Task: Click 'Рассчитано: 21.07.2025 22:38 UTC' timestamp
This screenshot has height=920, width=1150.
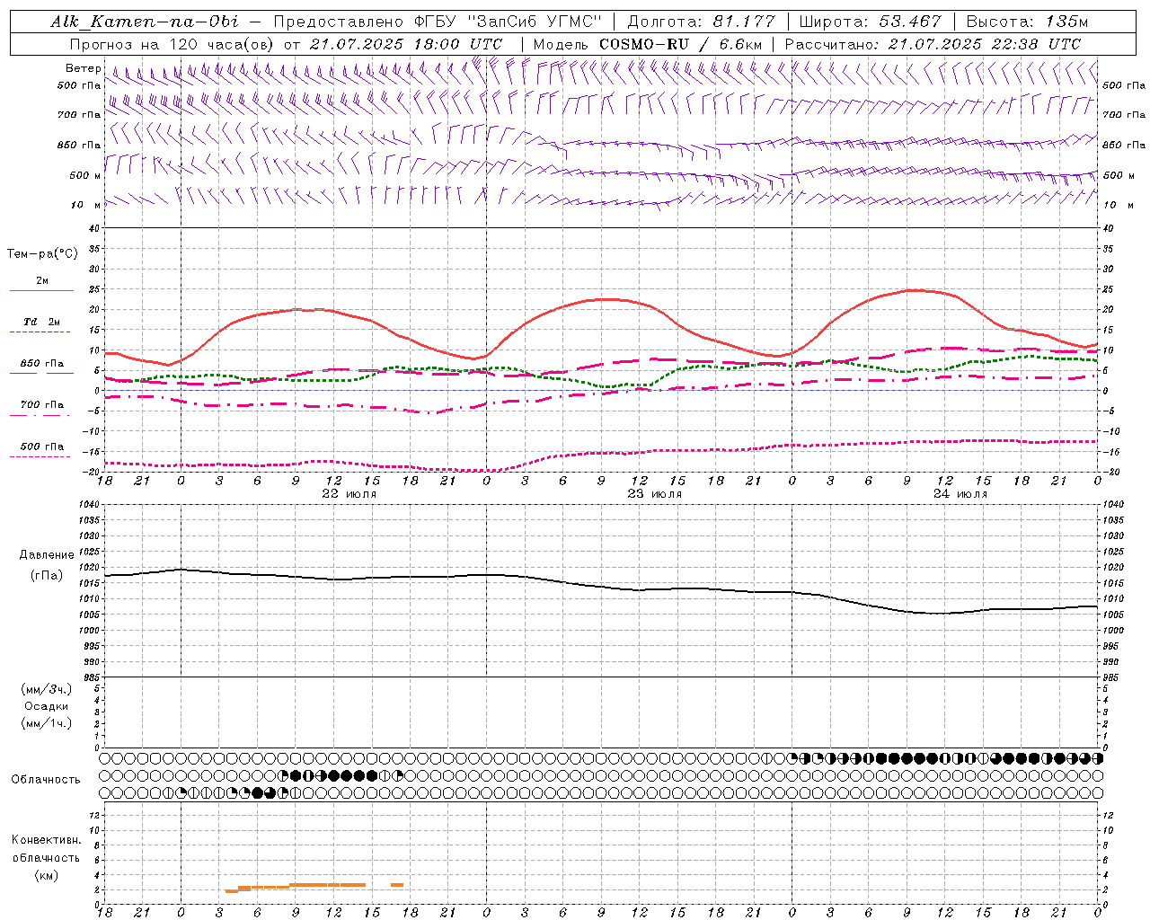Action: click(933, 44)
